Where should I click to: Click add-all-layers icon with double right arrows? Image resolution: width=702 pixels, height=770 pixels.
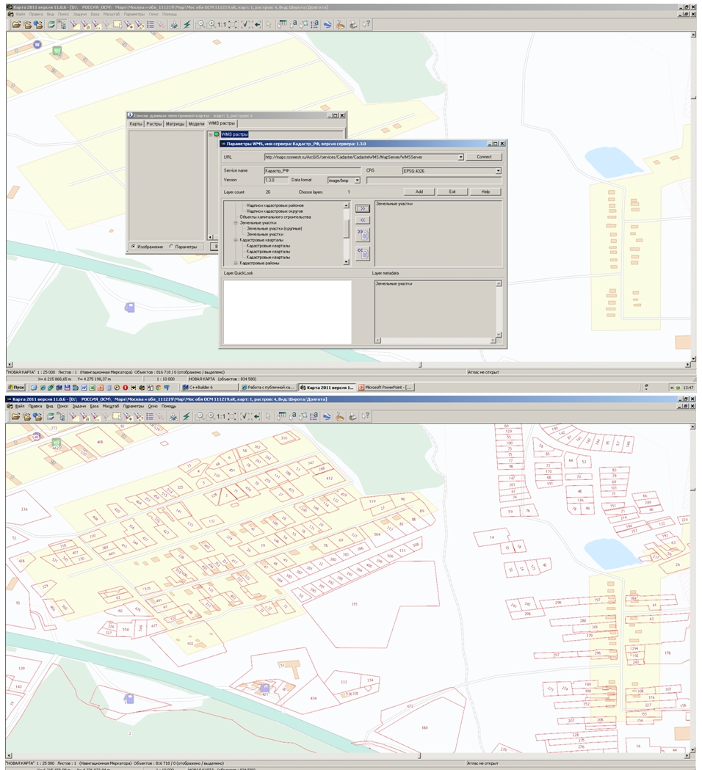pyautogui.click(x=363, y=236)
